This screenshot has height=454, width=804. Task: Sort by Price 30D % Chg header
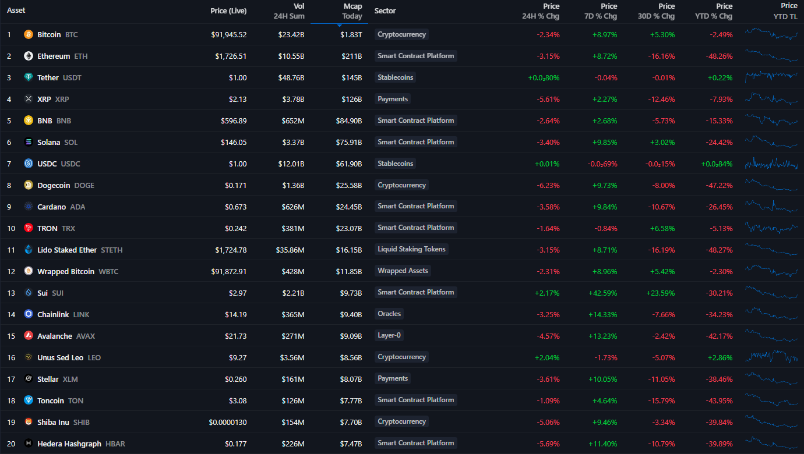(656, 11)
